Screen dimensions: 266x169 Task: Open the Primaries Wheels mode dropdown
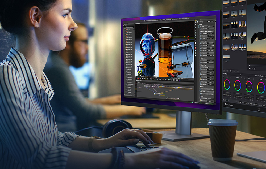click(260, 76)
